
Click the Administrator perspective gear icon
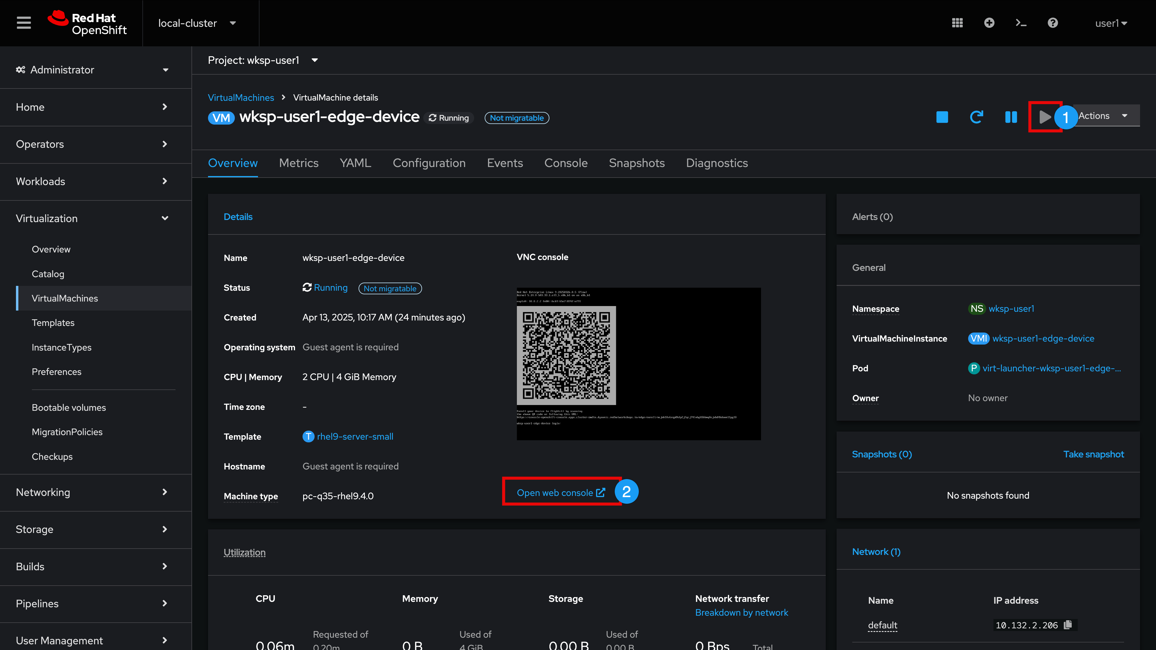(21, 70)
